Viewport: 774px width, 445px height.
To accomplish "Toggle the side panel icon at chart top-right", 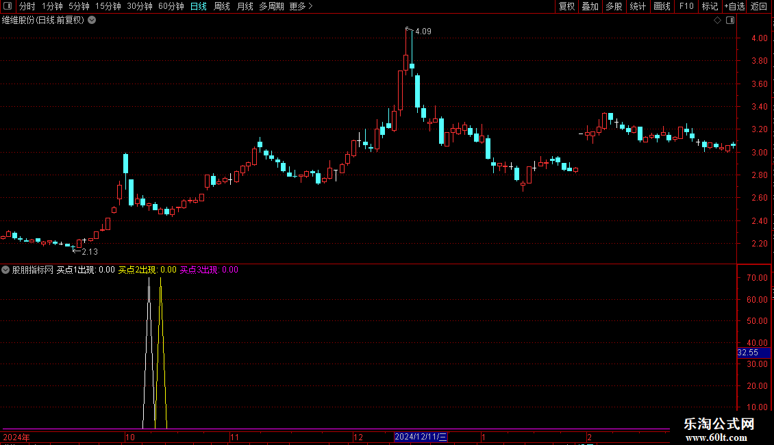I will click(x=731, y=21).
